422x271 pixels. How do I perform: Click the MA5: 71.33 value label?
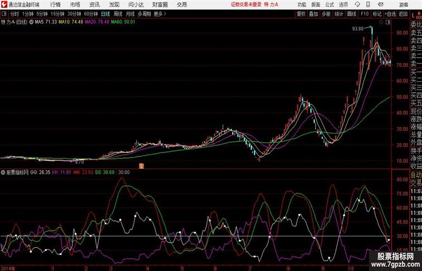click(46, 22)
